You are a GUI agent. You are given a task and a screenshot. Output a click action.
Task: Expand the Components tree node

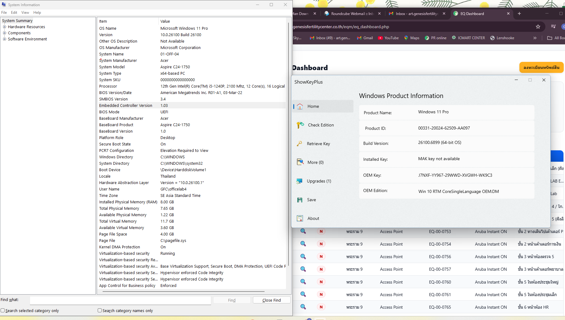click(5, 33)
